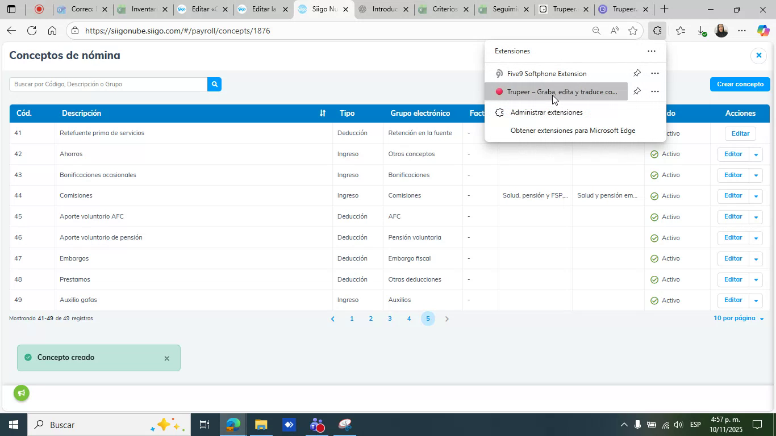Close the Conceptos de nómina panel
This screenshot has width=776, height=436.
(x=758, y=55)
